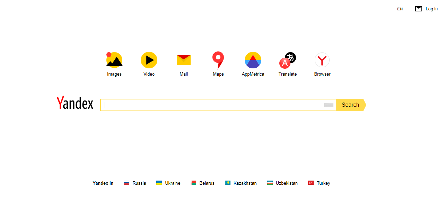Go to Yandex in Belarus link
This screenshot has height=202, width=445.
pos(207,183)
